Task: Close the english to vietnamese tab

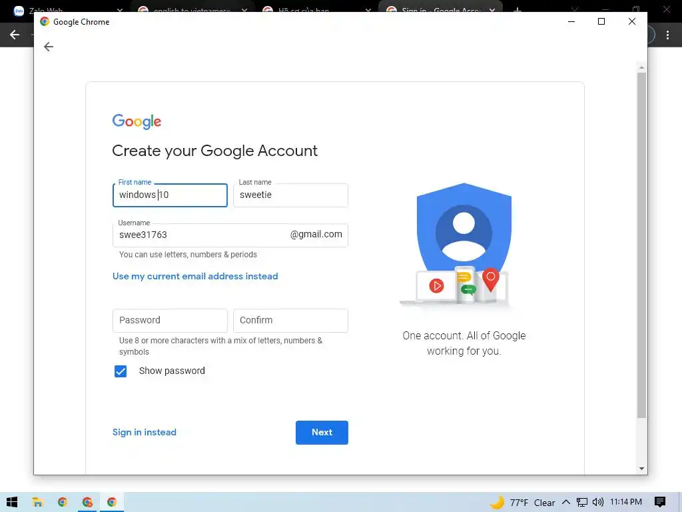Action: [244, 9]
